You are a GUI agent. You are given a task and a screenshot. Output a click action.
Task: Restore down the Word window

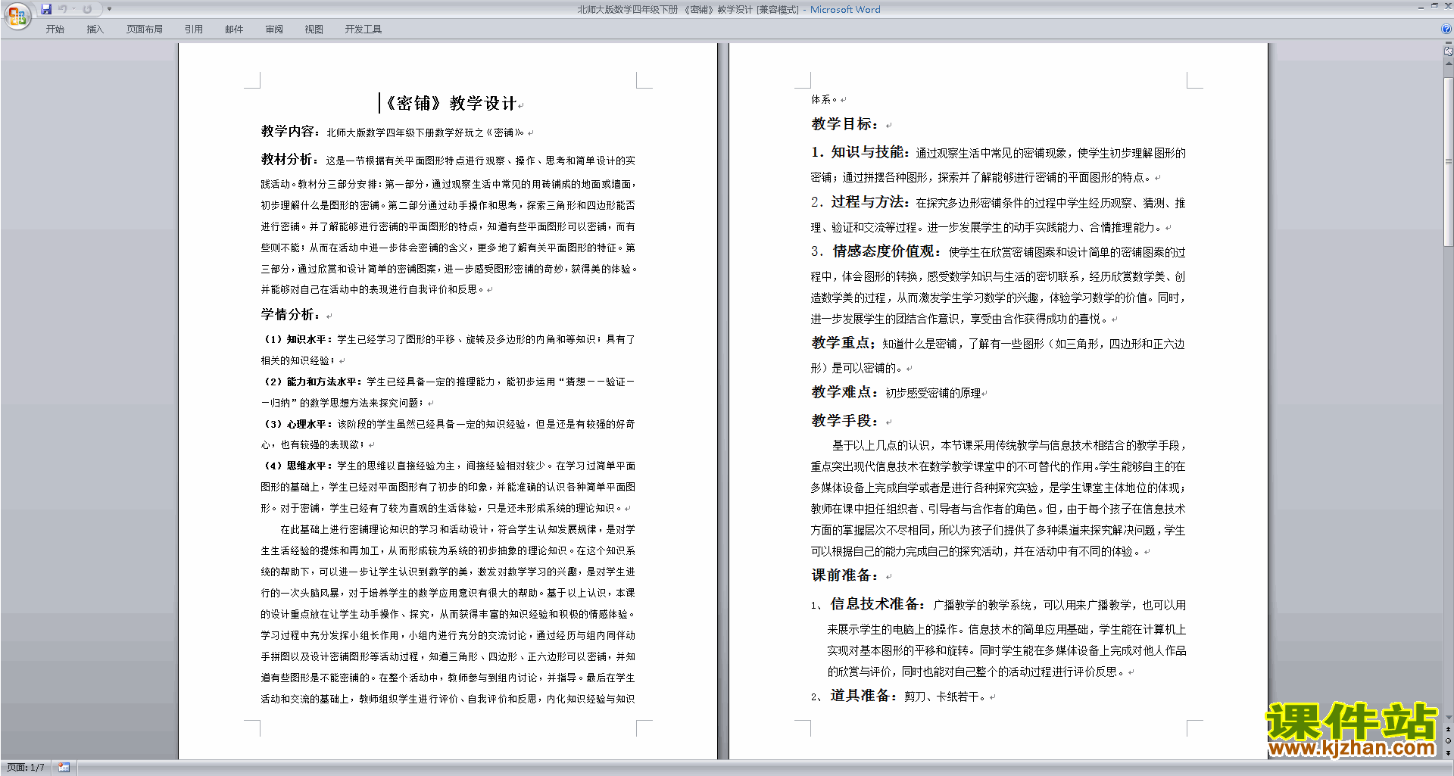pyautogui.click(x=1434, y=6)
